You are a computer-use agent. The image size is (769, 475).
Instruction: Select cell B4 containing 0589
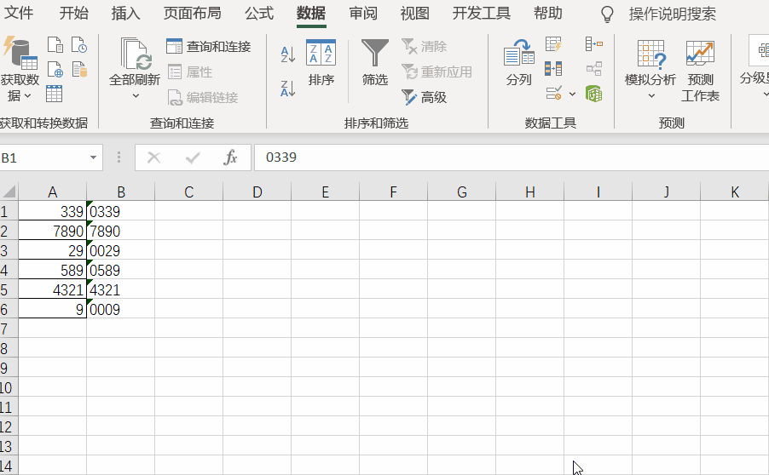click(121, 270)
